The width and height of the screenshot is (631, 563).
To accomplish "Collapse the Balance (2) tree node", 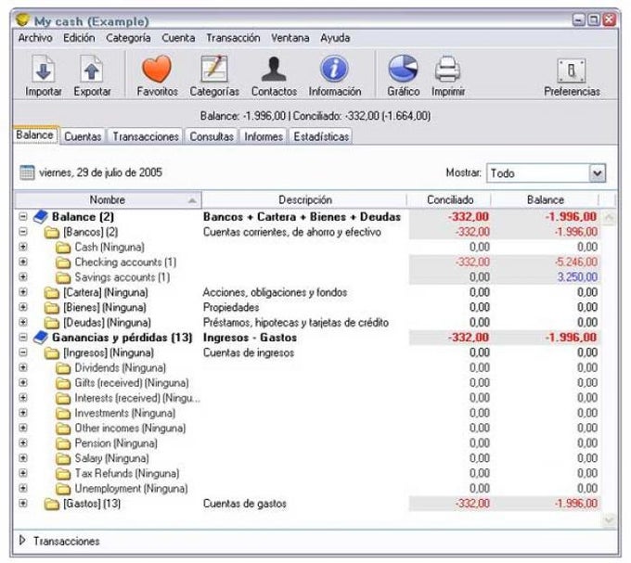I will pyautogui.click(x=23, y=217).
